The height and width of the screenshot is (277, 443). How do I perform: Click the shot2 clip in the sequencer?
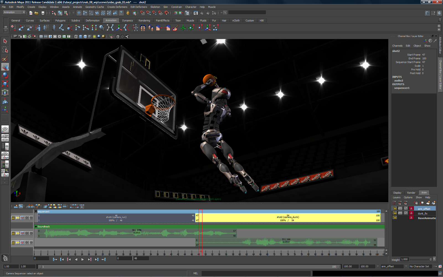(288, 217)
